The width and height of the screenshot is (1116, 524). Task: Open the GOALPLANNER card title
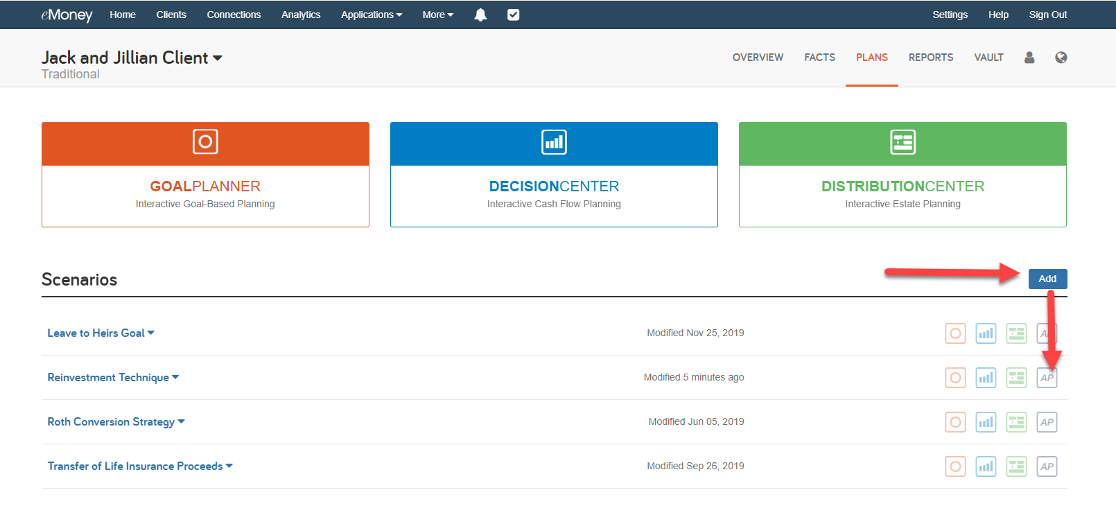205,186
